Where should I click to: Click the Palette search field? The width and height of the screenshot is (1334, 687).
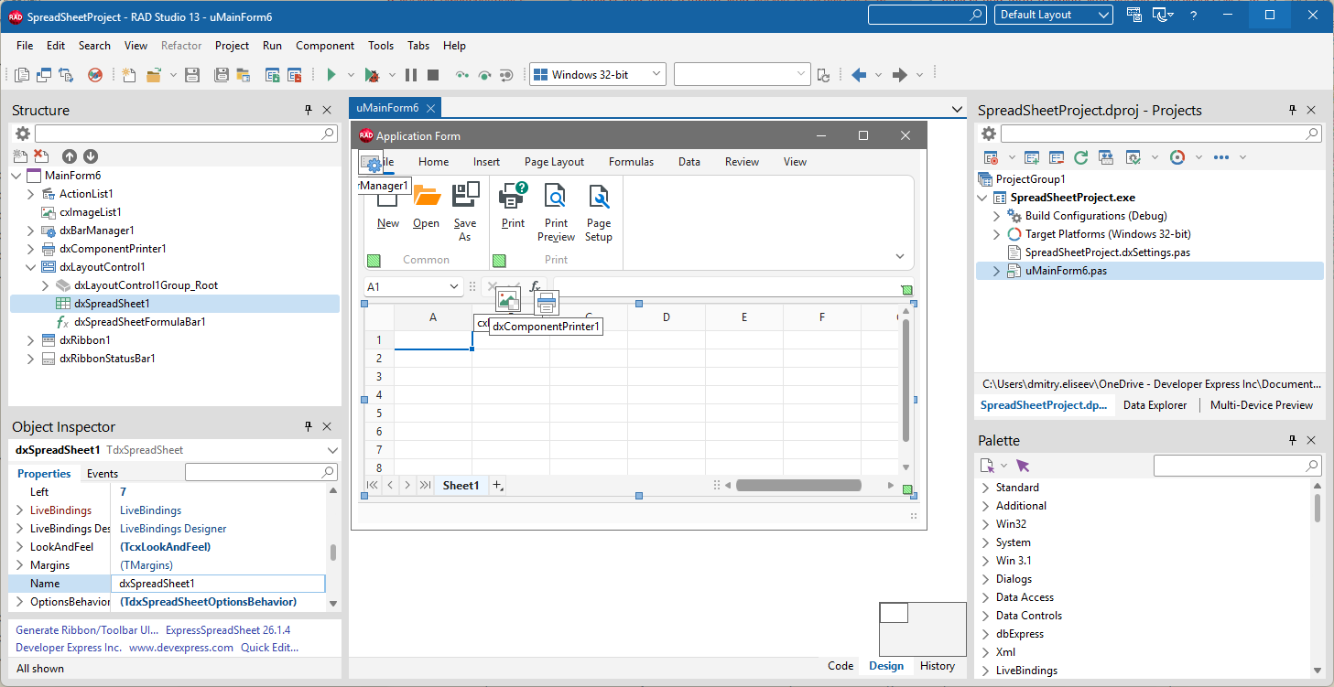pyautogui.click(x=1238, y=466)
